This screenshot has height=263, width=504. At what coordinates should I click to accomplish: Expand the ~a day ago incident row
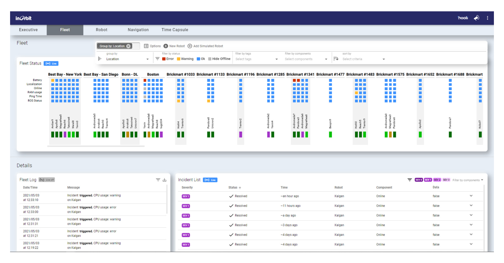(x=471, y=215)
